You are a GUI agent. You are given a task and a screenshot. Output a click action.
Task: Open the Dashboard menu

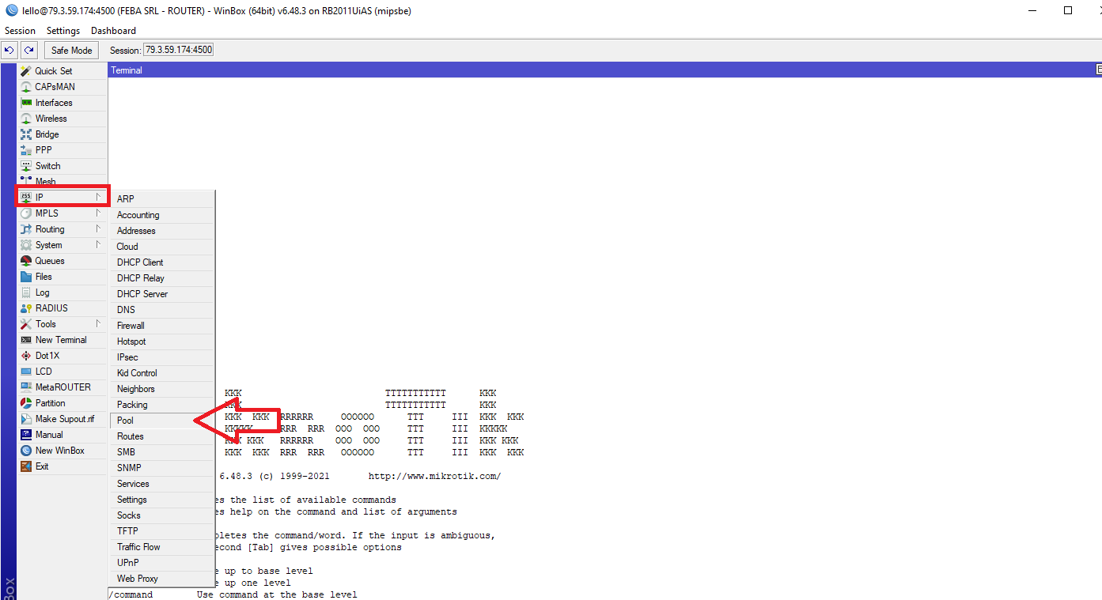pyautogui.click(x=113, y=31)
